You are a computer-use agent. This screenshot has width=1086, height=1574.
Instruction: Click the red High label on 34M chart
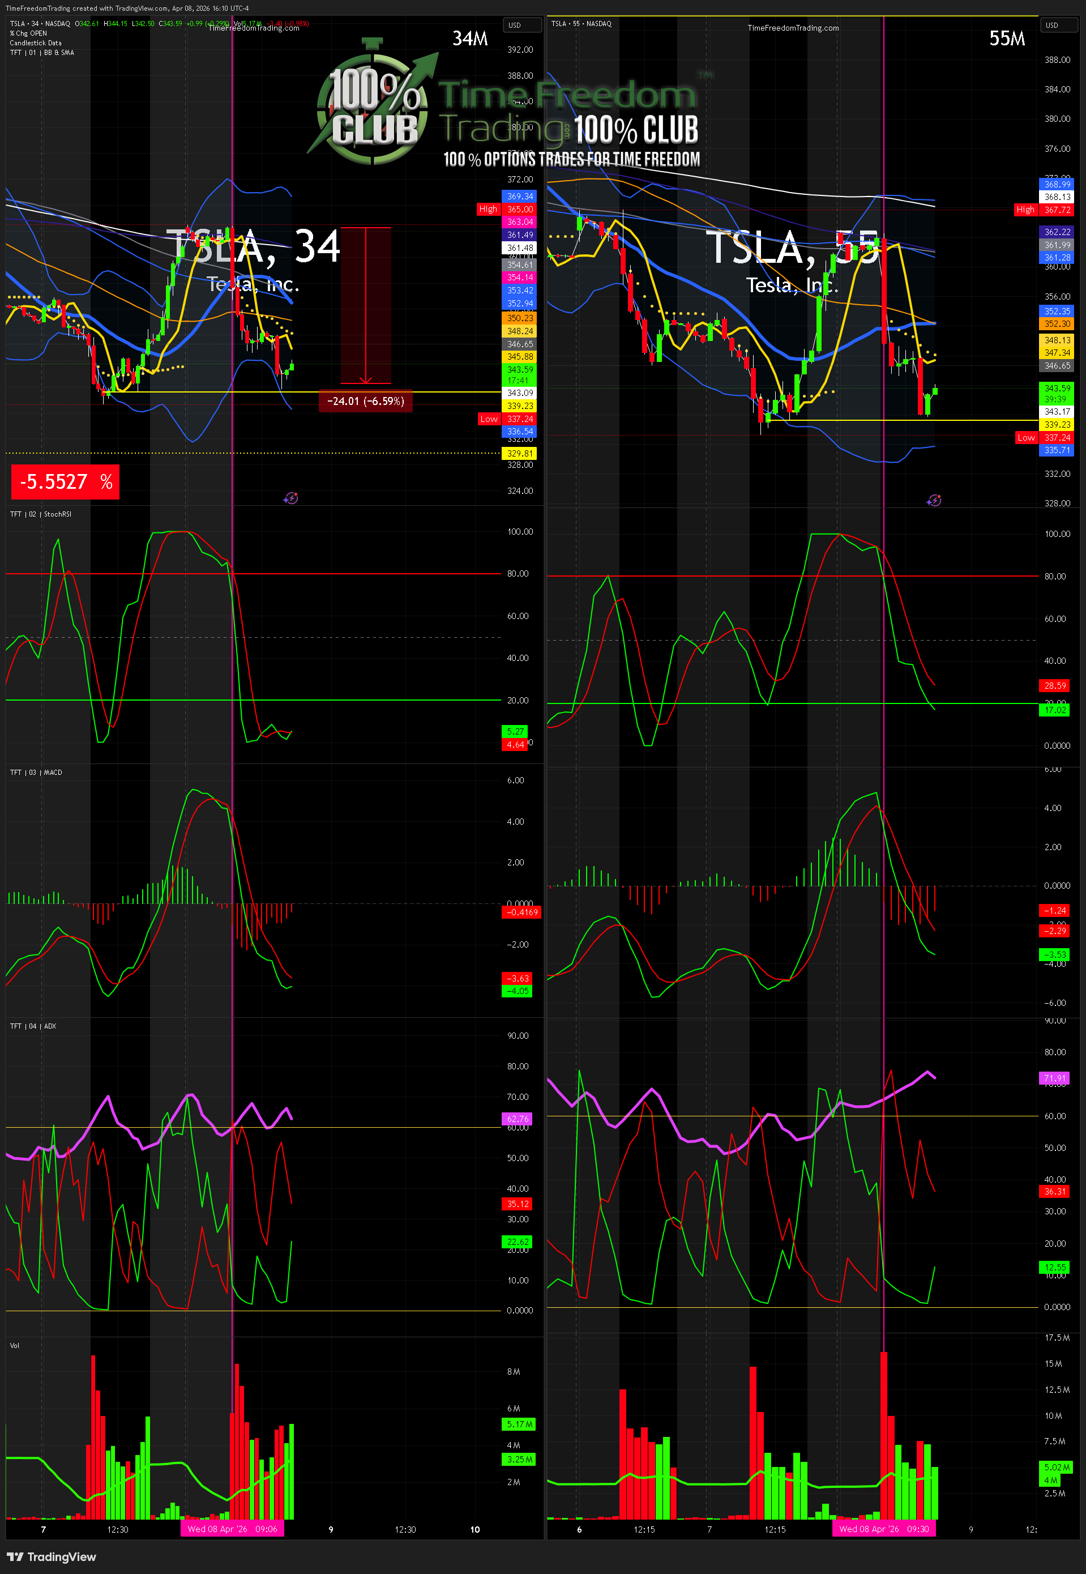(488, 209)
